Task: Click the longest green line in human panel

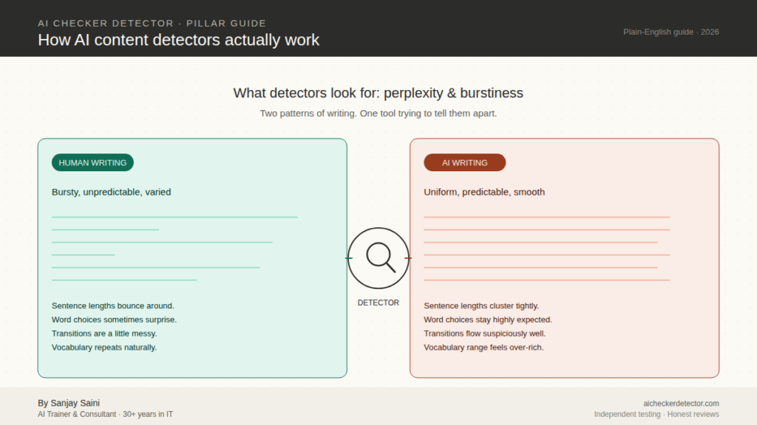Action: (174, 217)
